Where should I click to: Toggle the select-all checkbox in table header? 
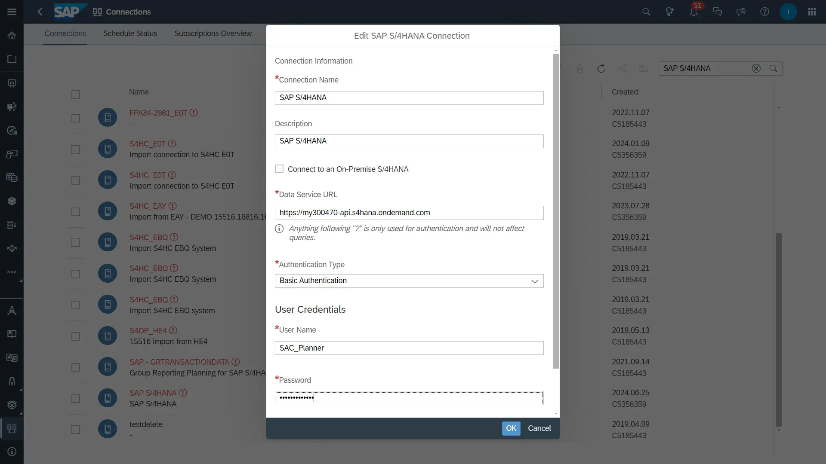76,95
